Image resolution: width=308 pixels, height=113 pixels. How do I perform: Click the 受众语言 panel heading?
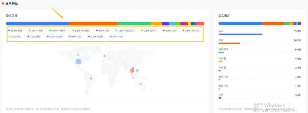point(224,16)
